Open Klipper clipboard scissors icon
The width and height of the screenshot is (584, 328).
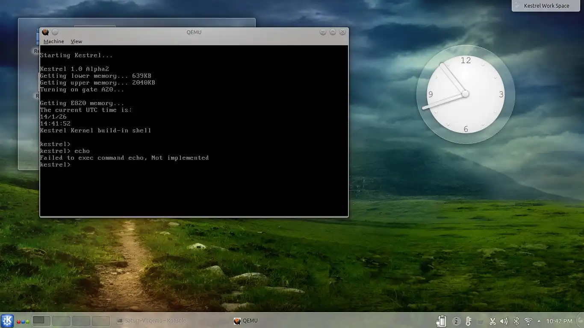[493, 321]
